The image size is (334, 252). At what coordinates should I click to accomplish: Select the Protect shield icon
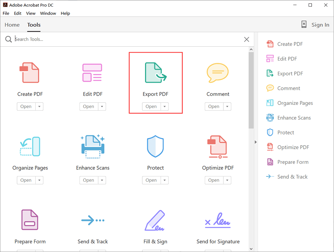point(155,146)
